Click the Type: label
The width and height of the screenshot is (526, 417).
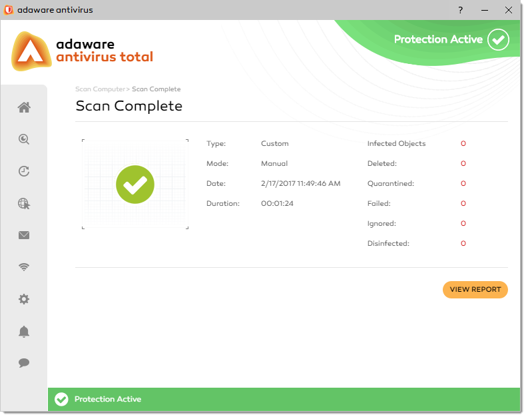[216, 143]
